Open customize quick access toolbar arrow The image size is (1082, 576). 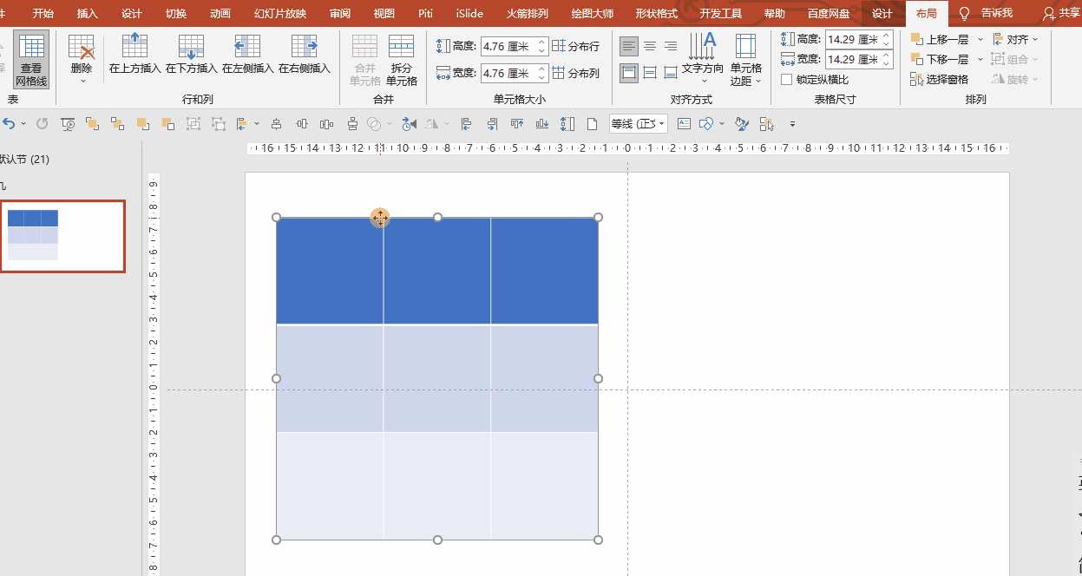(791, 124)
